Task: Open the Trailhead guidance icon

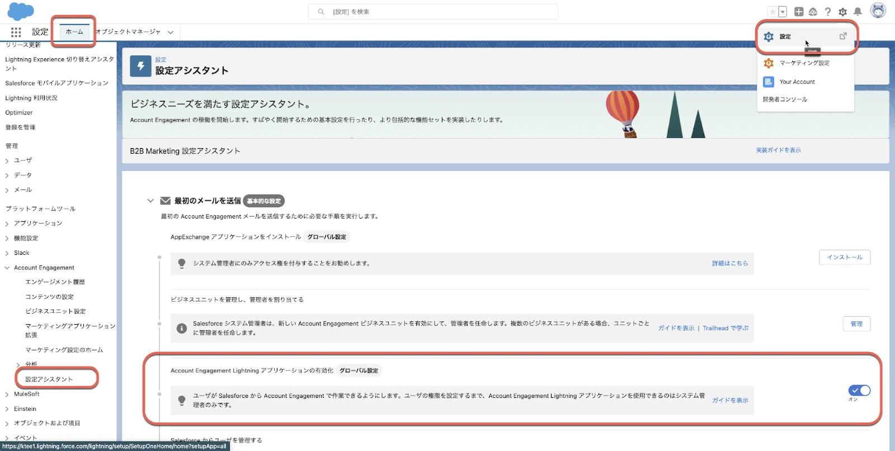Action: coord(813,12)
